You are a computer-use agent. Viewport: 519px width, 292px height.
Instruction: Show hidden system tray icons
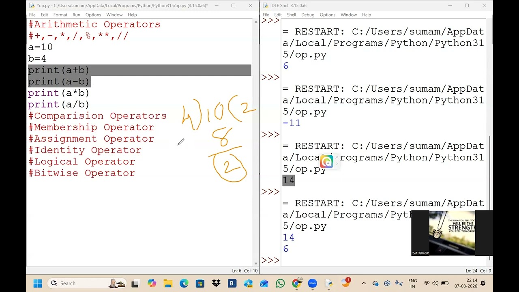coord(364,283)
